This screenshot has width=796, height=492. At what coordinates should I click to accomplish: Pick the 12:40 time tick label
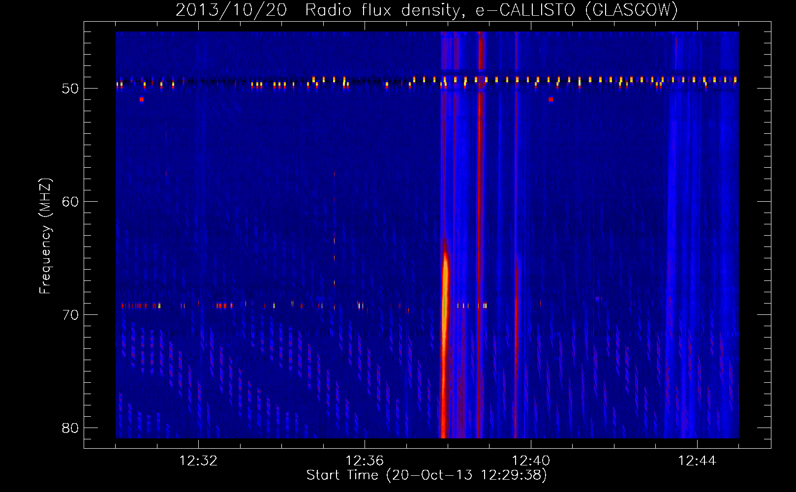(x=531, y=461)
